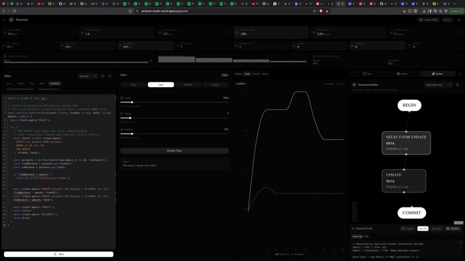Select the COMMIT node in flow
The image size is (465, 261).
pyautogui.click(x=411, y=213)
